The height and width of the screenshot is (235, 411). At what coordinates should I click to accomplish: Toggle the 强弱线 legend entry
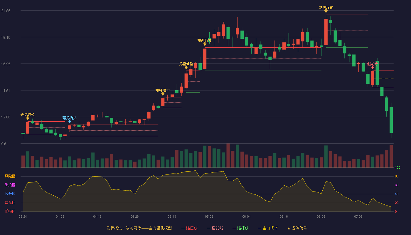click(215, 228)
